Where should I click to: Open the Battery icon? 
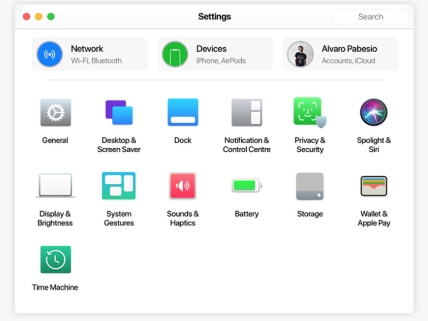[247, 185]
